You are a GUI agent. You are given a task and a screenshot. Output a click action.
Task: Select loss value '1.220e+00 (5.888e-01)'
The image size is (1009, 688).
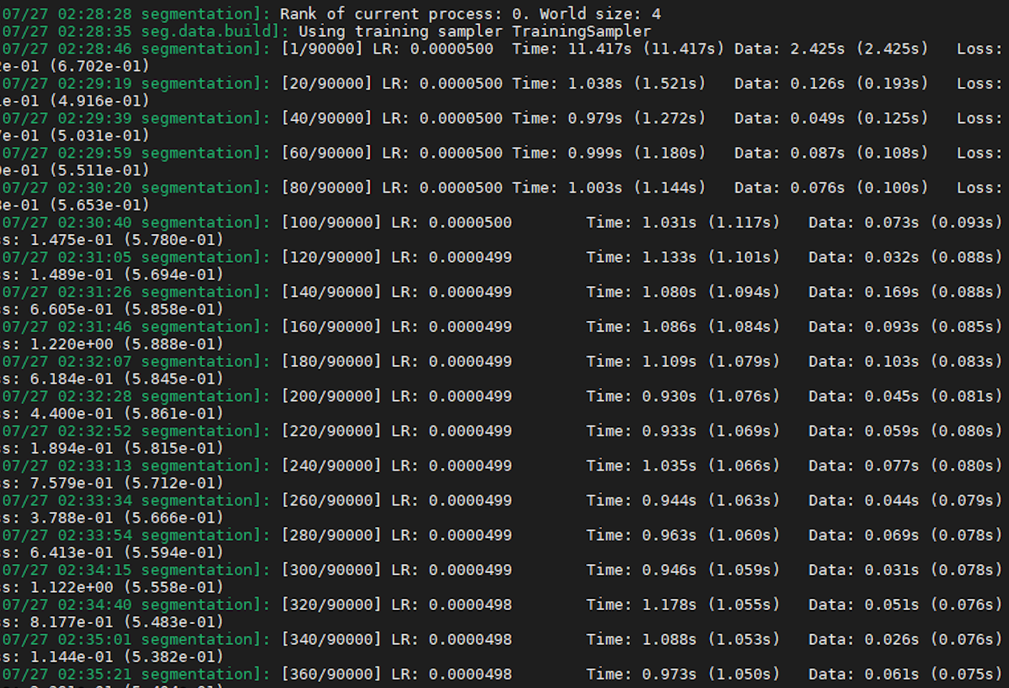(x=127, y=345)
